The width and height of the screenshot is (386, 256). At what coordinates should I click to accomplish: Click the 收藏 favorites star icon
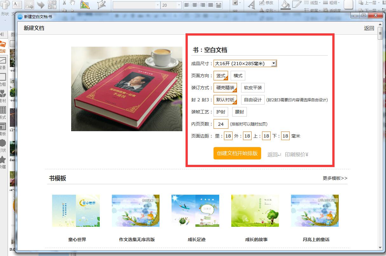[x=3, y=160]
